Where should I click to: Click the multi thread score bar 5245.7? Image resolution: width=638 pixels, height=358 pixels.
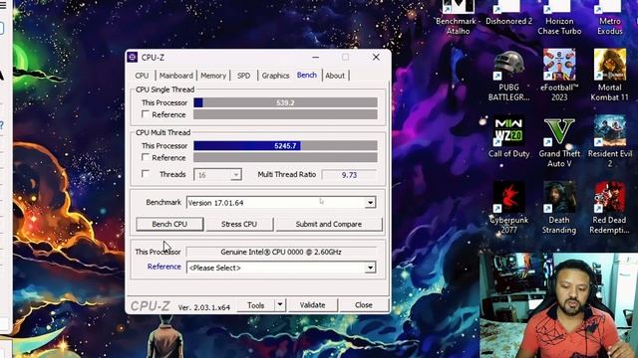(x=285, y=146)
